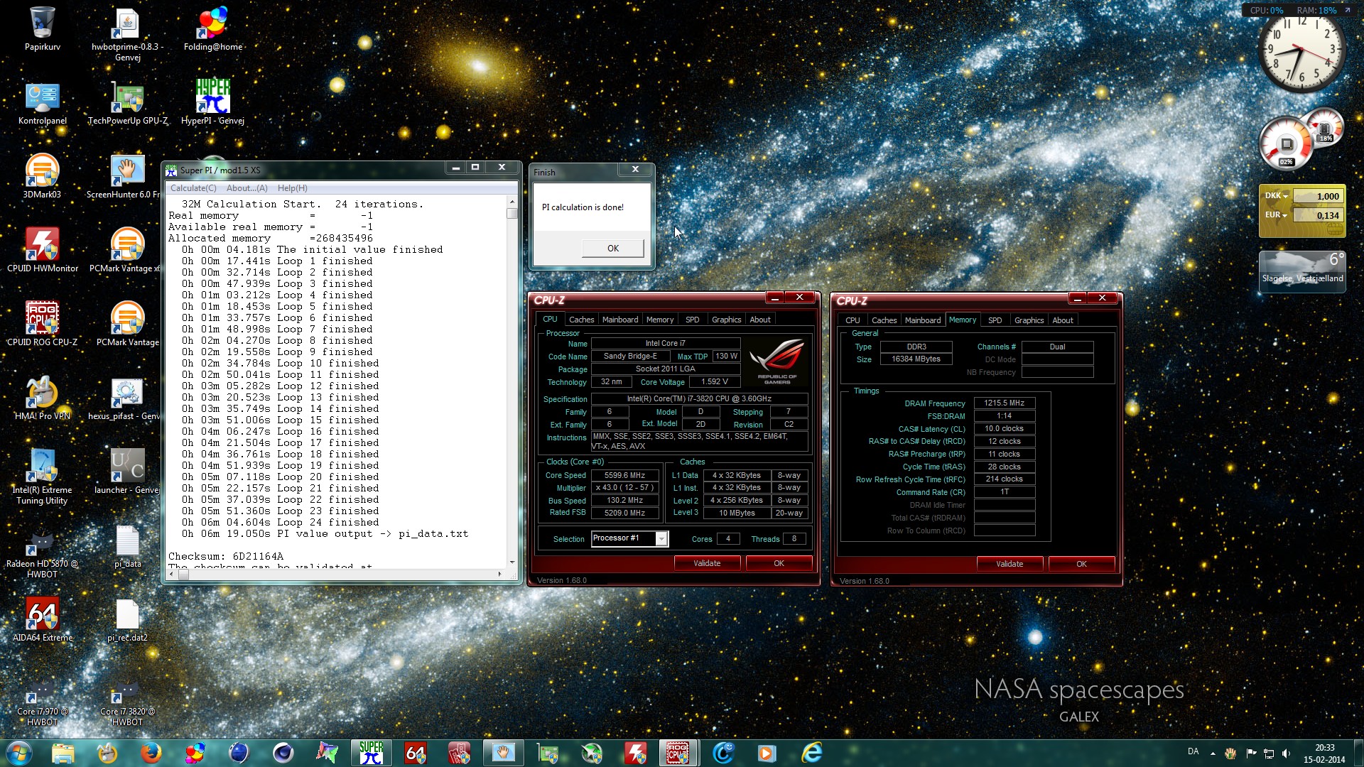Viewport: 1364px width, 767px height.
Task: Open the Papirkurv recycle bin
Action: point(42,28)
